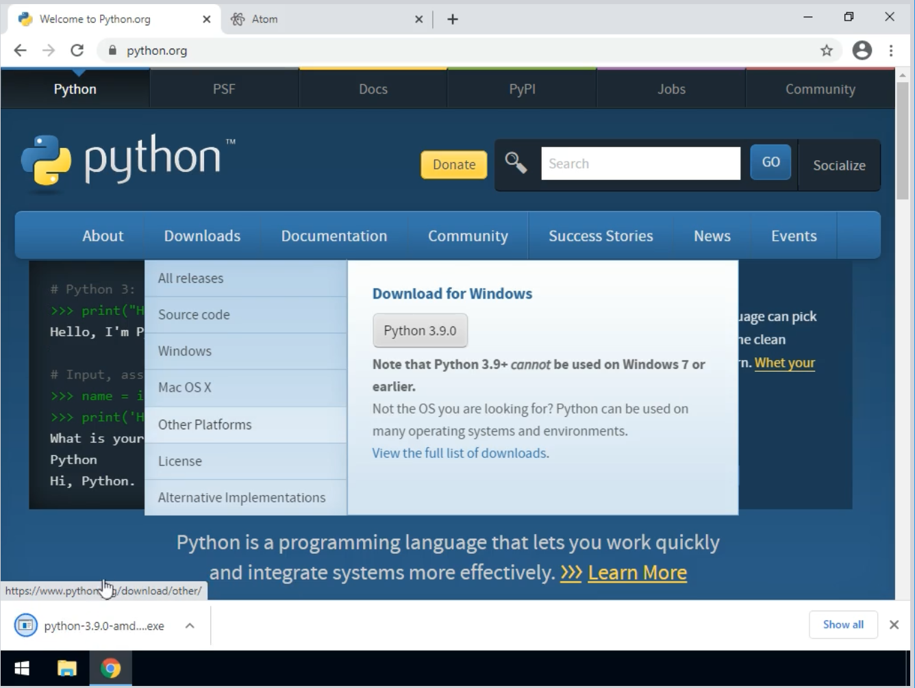915x688 pixels.
Task: Bookmark this page with the star icon
Action: point(827,50)
